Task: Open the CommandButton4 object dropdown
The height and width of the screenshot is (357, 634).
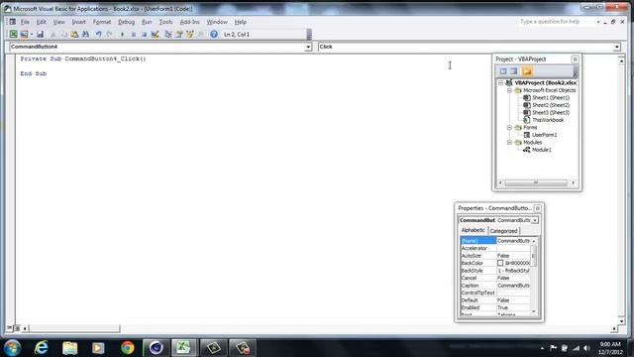Action: click(x=308, y=47)
